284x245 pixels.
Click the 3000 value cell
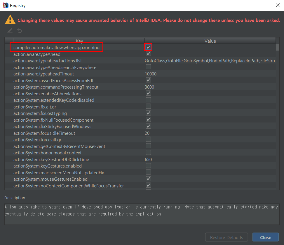(x=149, y=87)
